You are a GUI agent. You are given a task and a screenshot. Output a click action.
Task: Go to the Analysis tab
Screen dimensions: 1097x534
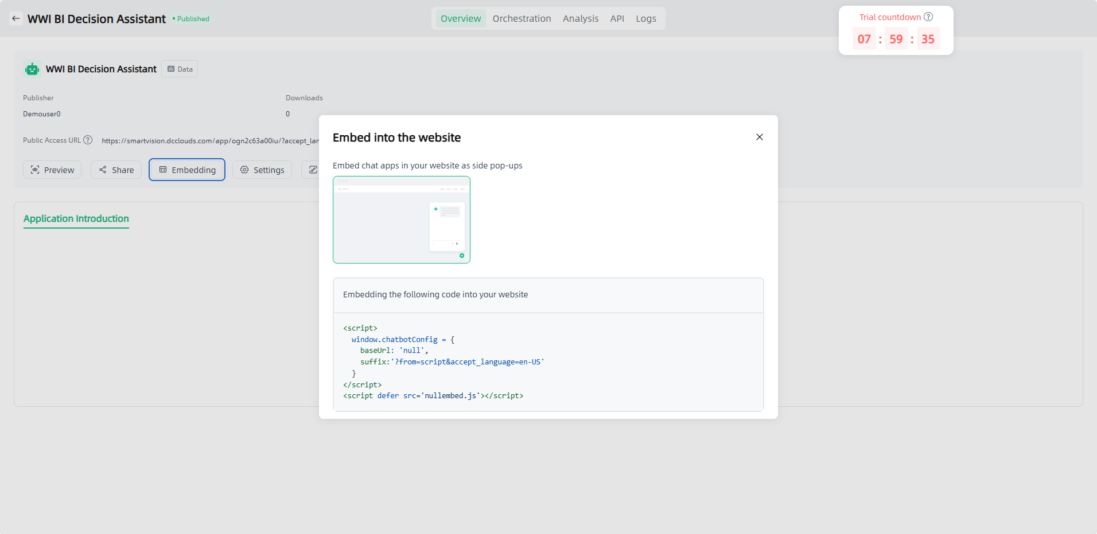click(580, 18)
